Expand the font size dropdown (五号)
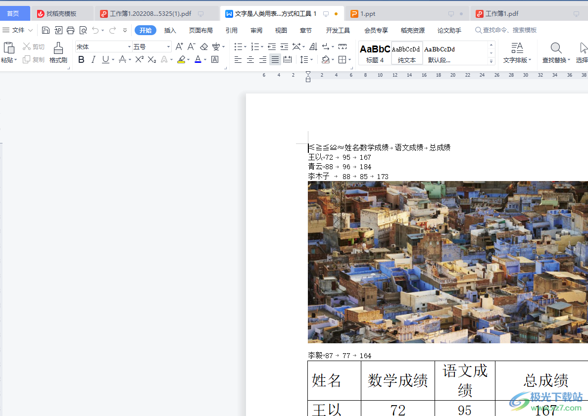 (x=168, y=47)
